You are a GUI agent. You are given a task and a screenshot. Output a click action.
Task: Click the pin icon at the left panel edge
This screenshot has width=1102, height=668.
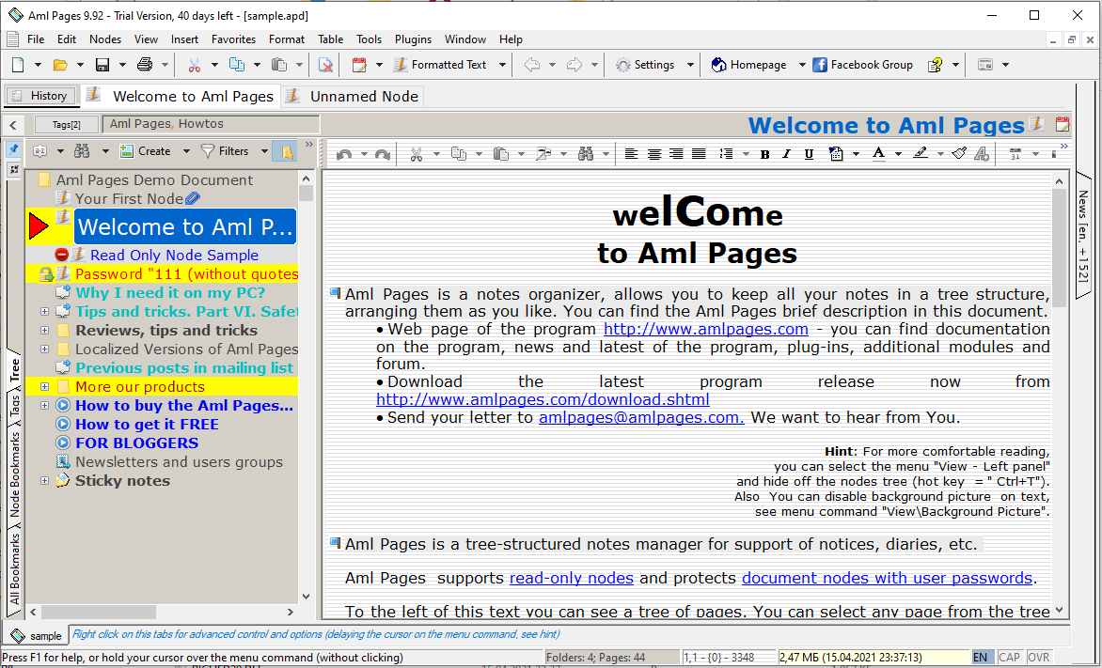tap(13, 148)
